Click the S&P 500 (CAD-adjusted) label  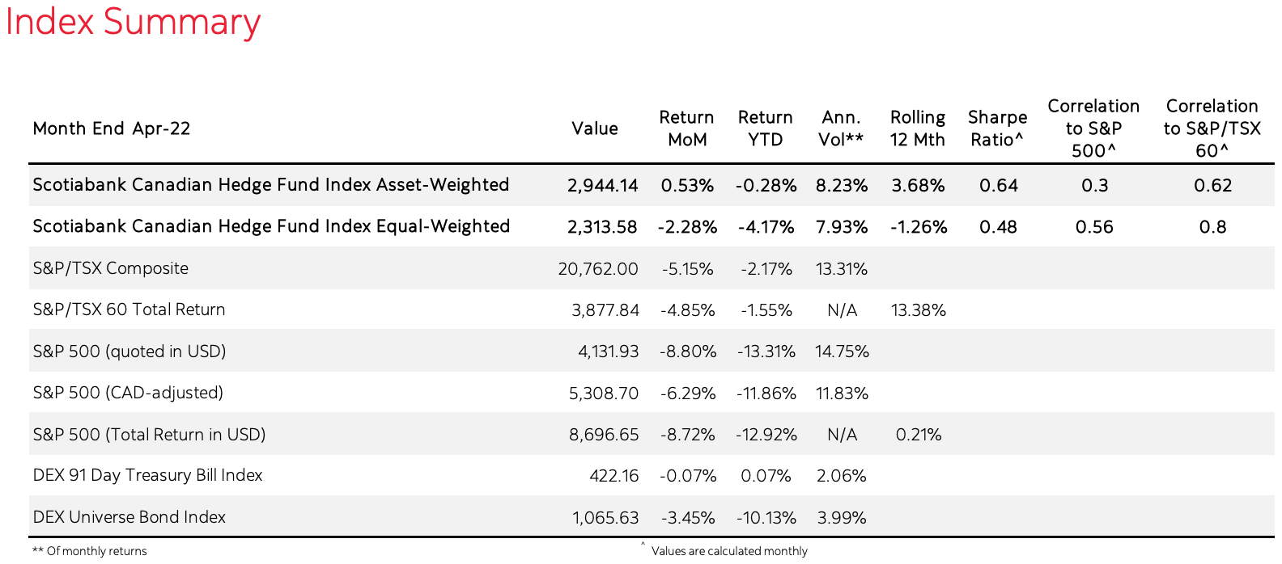pyautogui.click(x=128, y=393)
